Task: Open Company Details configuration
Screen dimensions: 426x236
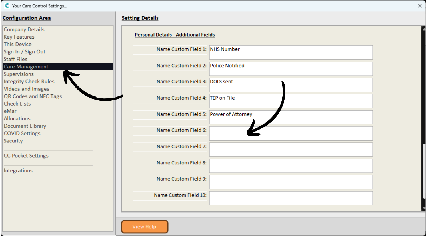Action: (24, 29)
